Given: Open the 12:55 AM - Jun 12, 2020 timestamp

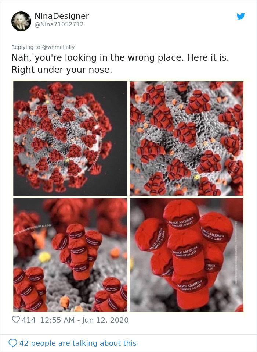Looking at the screenshot, I should (x=84, y=320).
